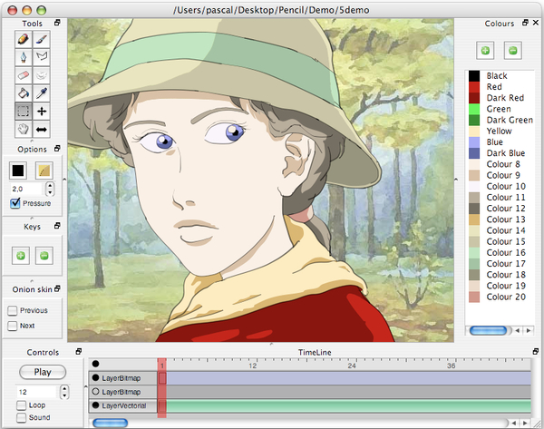Viewport: 544px width, 429px height.
Task: Undock the TimeLine panel
Action: (x=534, y=351)
